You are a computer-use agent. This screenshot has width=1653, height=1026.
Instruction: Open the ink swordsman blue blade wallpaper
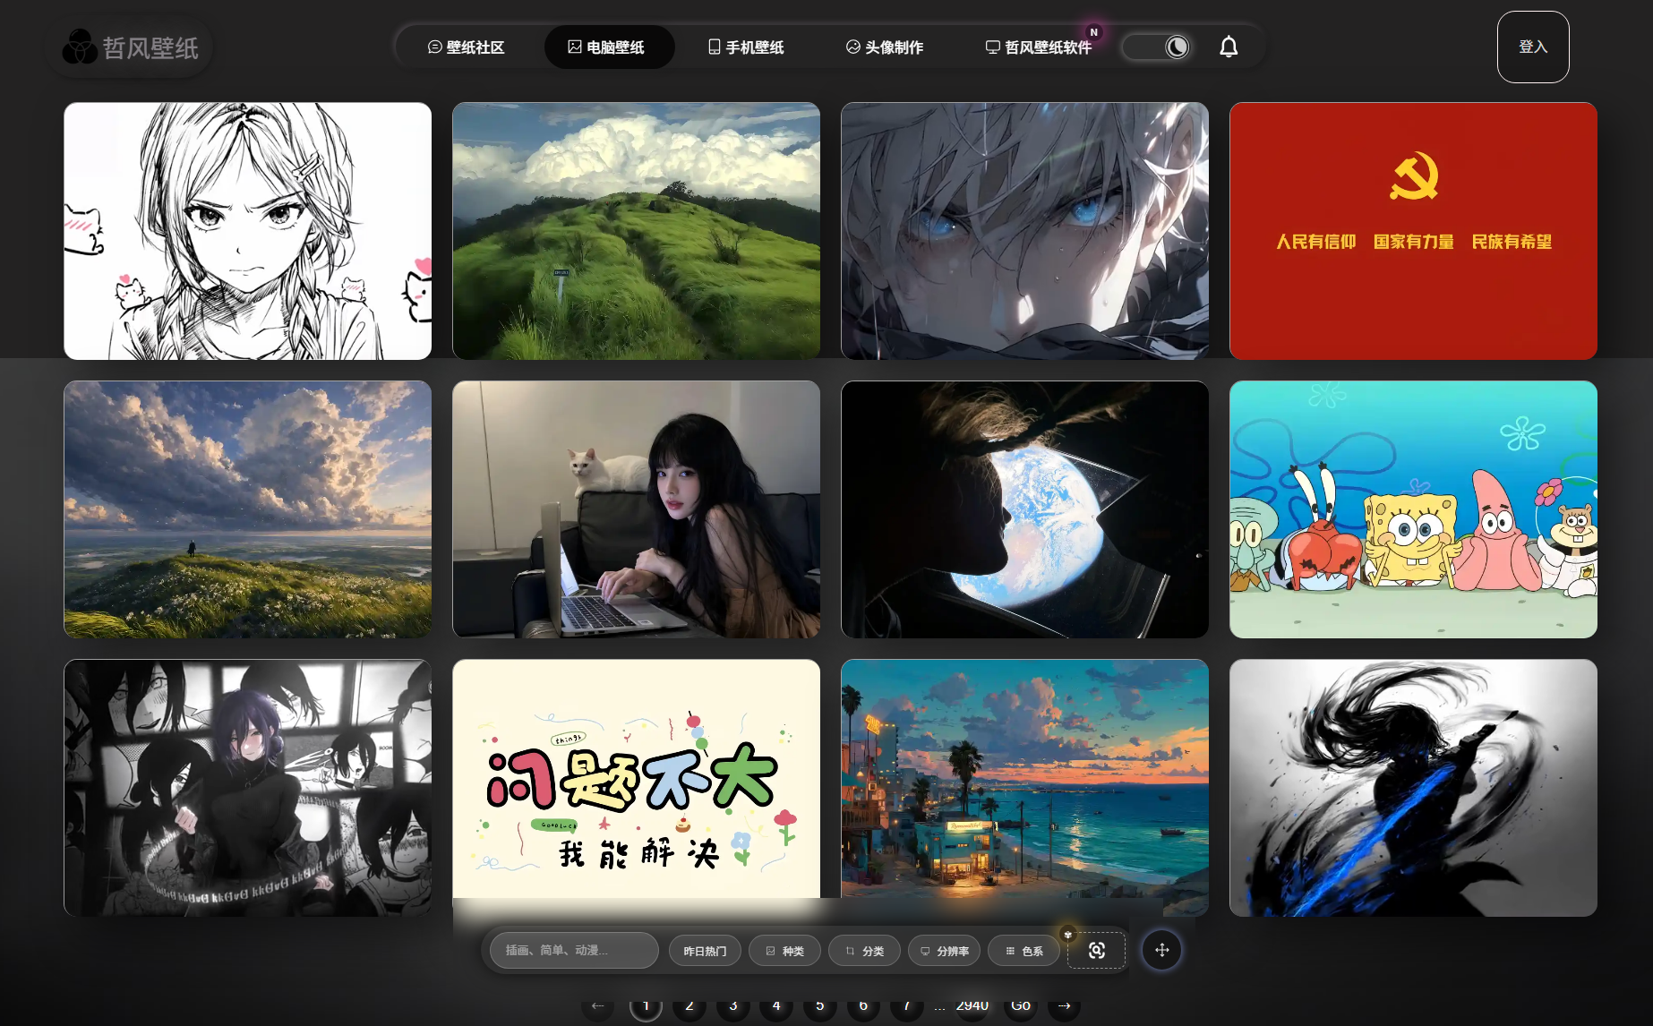click(x=1414, y=788)
